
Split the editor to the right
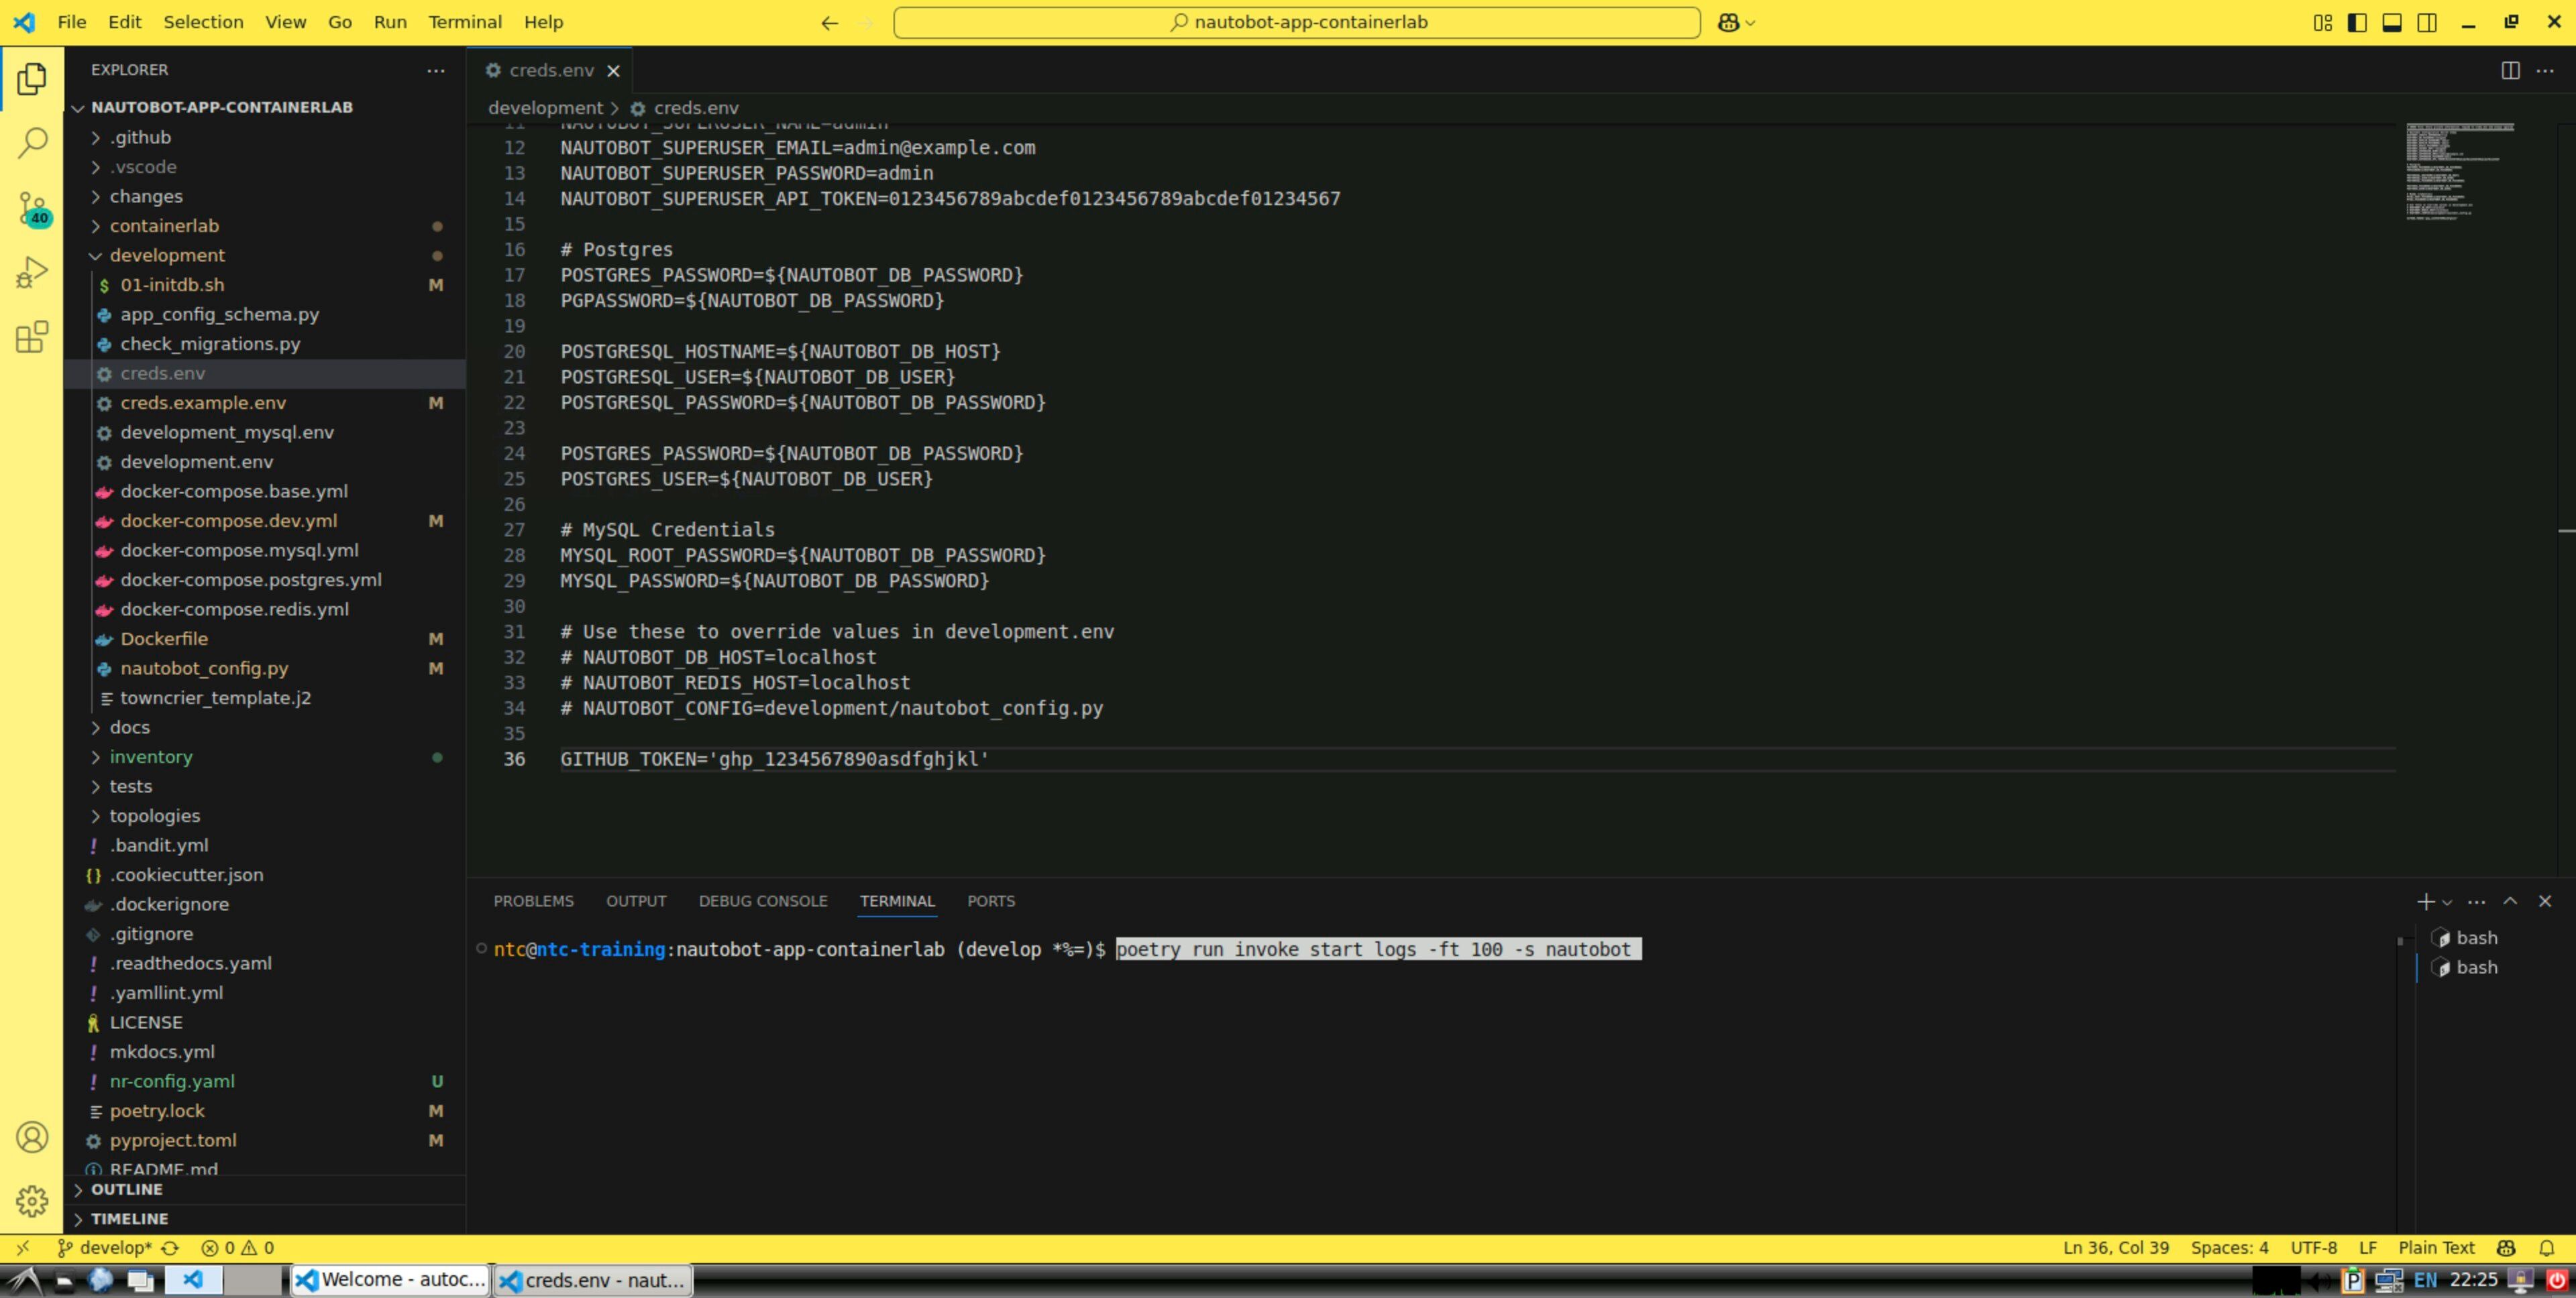(2510, 70)
